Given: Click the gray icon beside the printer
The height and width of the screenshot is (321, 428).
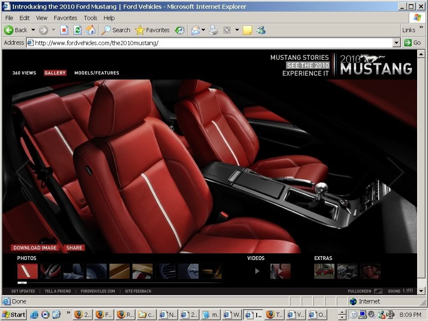Looking at the screenshot, I should pyautogui.click(x=227, y=30).
